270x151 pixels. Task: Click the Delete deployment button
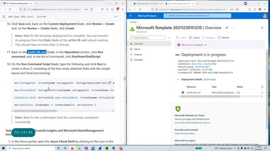[181, 38]
